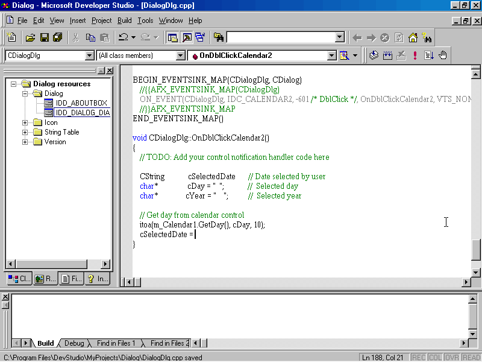Toggle the Workspace pane toolbar button
This screenshot has width=482, height=362.
click(172, 37)
